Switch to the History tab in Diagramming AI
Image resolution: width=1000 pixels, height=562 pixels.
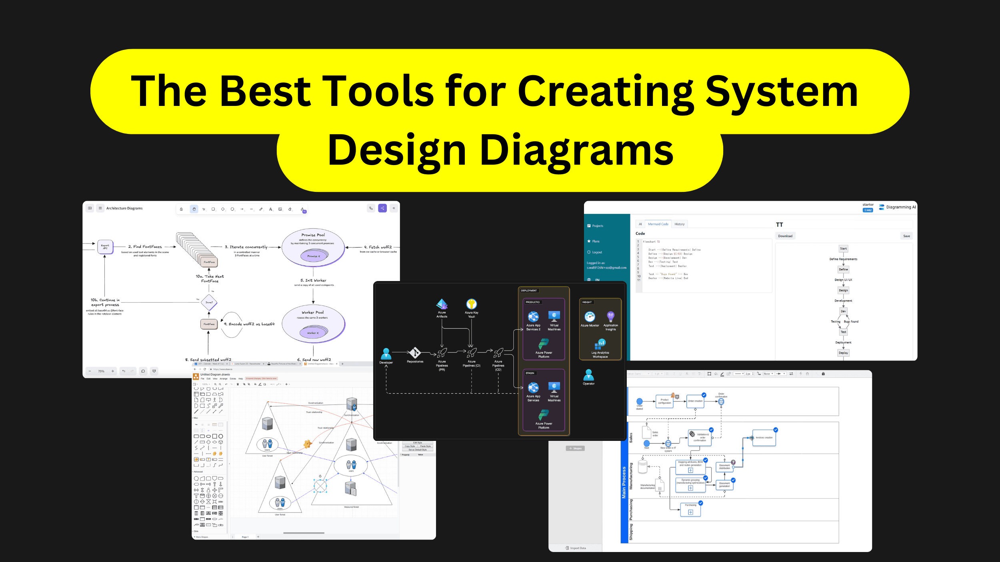coord(679,224)
